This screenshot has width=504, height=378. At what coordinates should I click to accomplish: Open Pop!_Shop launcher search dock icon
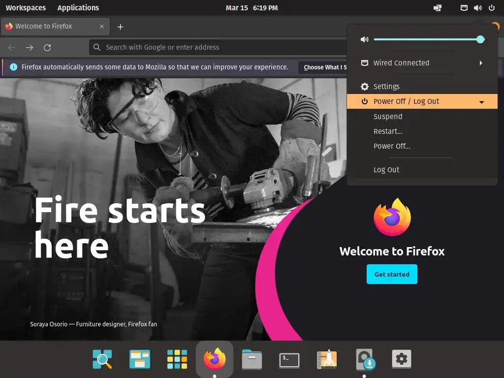tap(102, 359)
